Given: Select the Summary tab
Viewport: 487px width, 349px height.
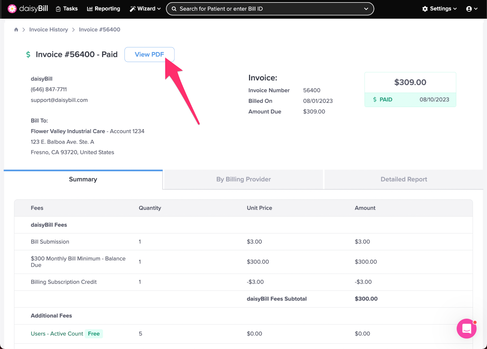Looking at the screenshot, I should [x=83, y=179].
